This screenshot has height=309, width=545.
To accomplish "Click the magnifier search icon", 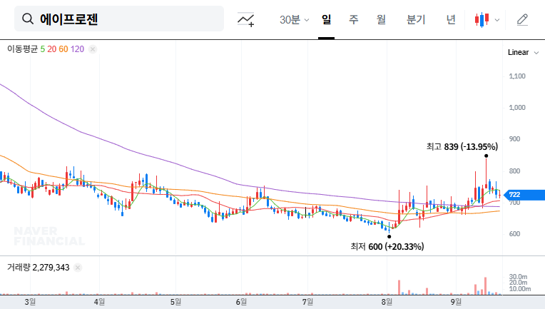I will 28,19.
